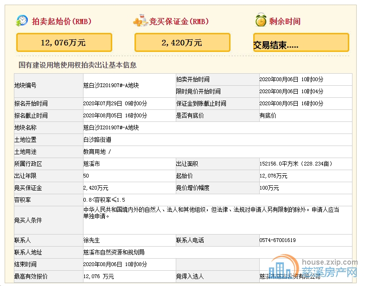This screenshot has height=286, width=365.
Task: Click the icon beside 竞买保证金 heading
Action: (x=140, y=21)
